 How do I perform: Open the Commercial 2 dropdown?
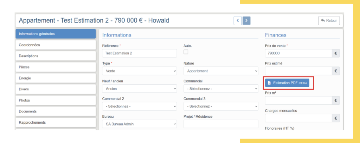[139, 106]
